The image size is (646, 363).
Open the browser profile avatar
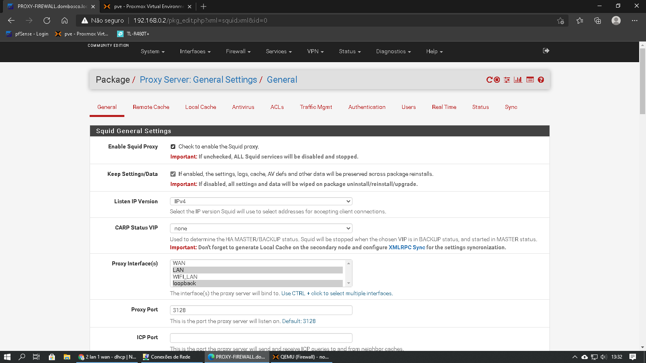(x=616, y=21)
